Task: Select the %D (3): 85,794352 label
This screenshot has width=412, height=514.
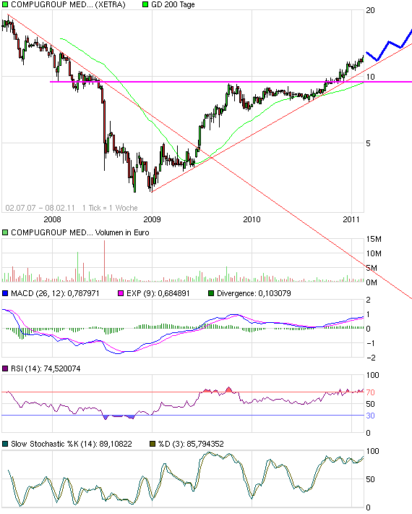Action: [x=191, y=445]
